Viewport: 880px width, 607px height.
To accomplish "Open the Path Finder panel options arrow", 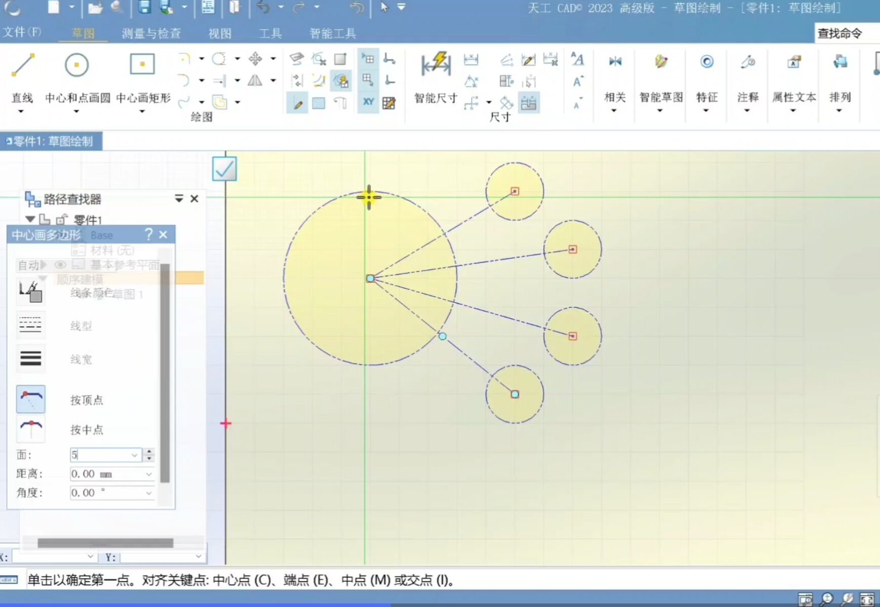I will 179,198.
